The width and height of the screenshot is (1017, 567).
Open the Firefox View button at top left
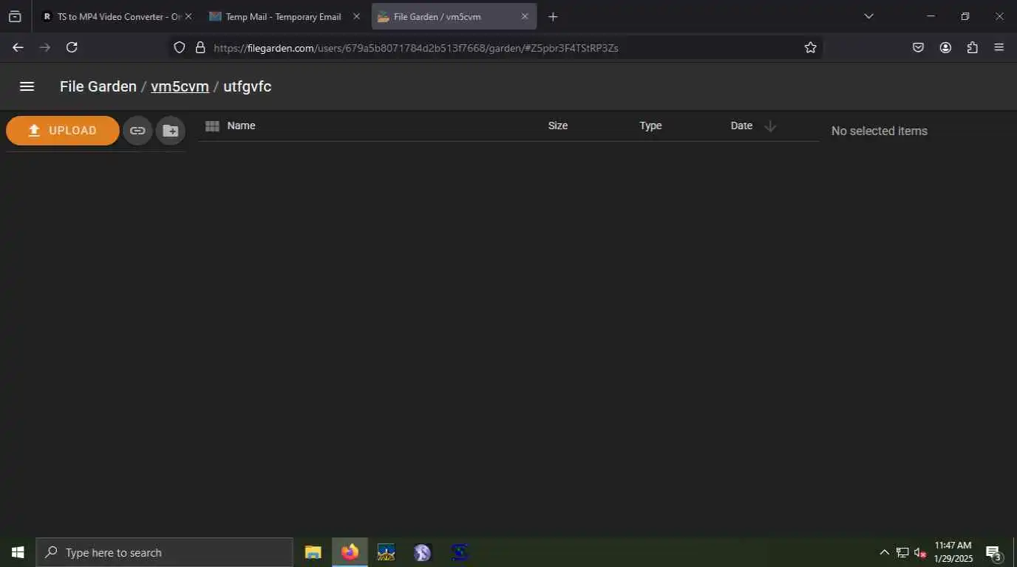[15, 16]
